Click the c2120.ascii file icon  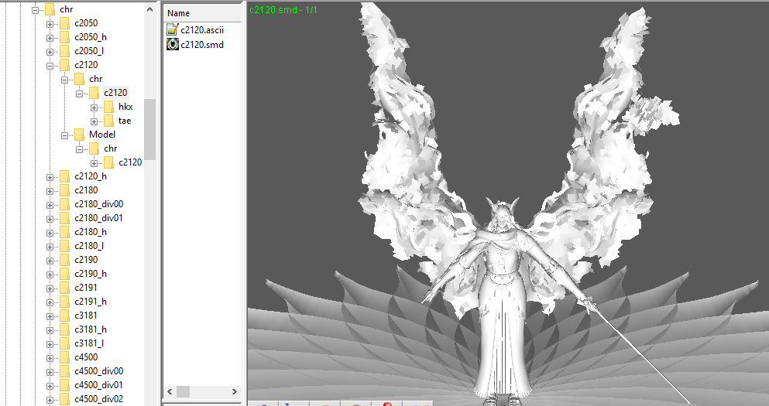172,29
